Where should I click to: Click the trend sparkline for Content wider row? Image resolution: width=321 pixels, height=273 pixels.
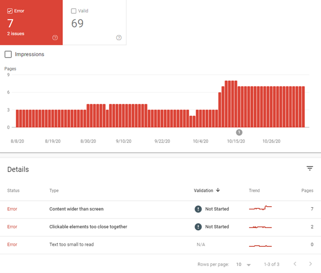[260, 208]
